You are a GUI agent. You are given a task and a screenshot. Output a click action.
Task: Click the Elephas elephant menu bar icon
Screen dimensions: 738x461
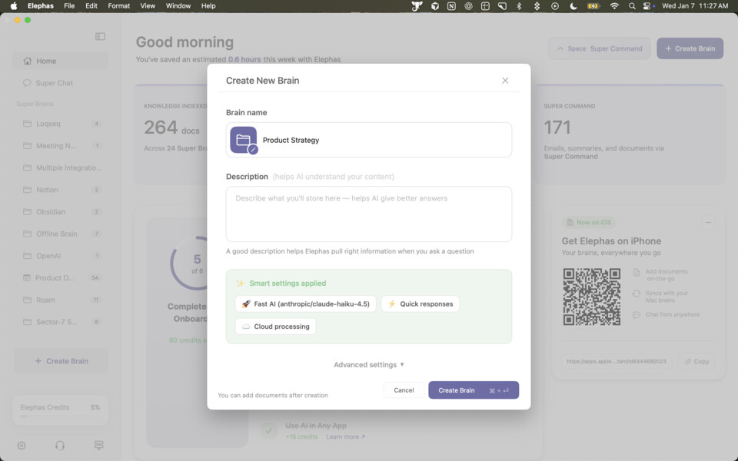point(417,6)
